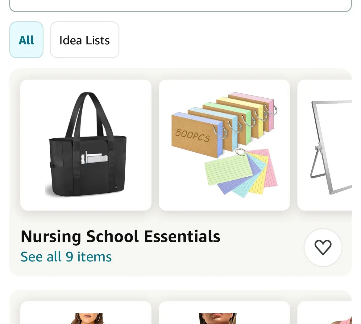Open See all 9 items link
Screen dimensions: 361x324
click(x=66, y=257)
